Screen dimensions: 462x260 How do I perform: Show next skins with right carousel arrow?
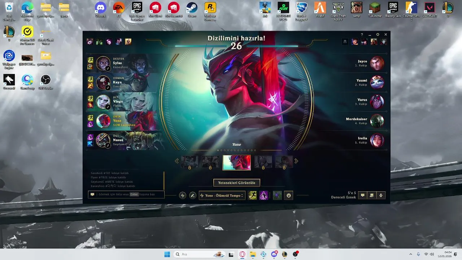[x=296, y=161]
